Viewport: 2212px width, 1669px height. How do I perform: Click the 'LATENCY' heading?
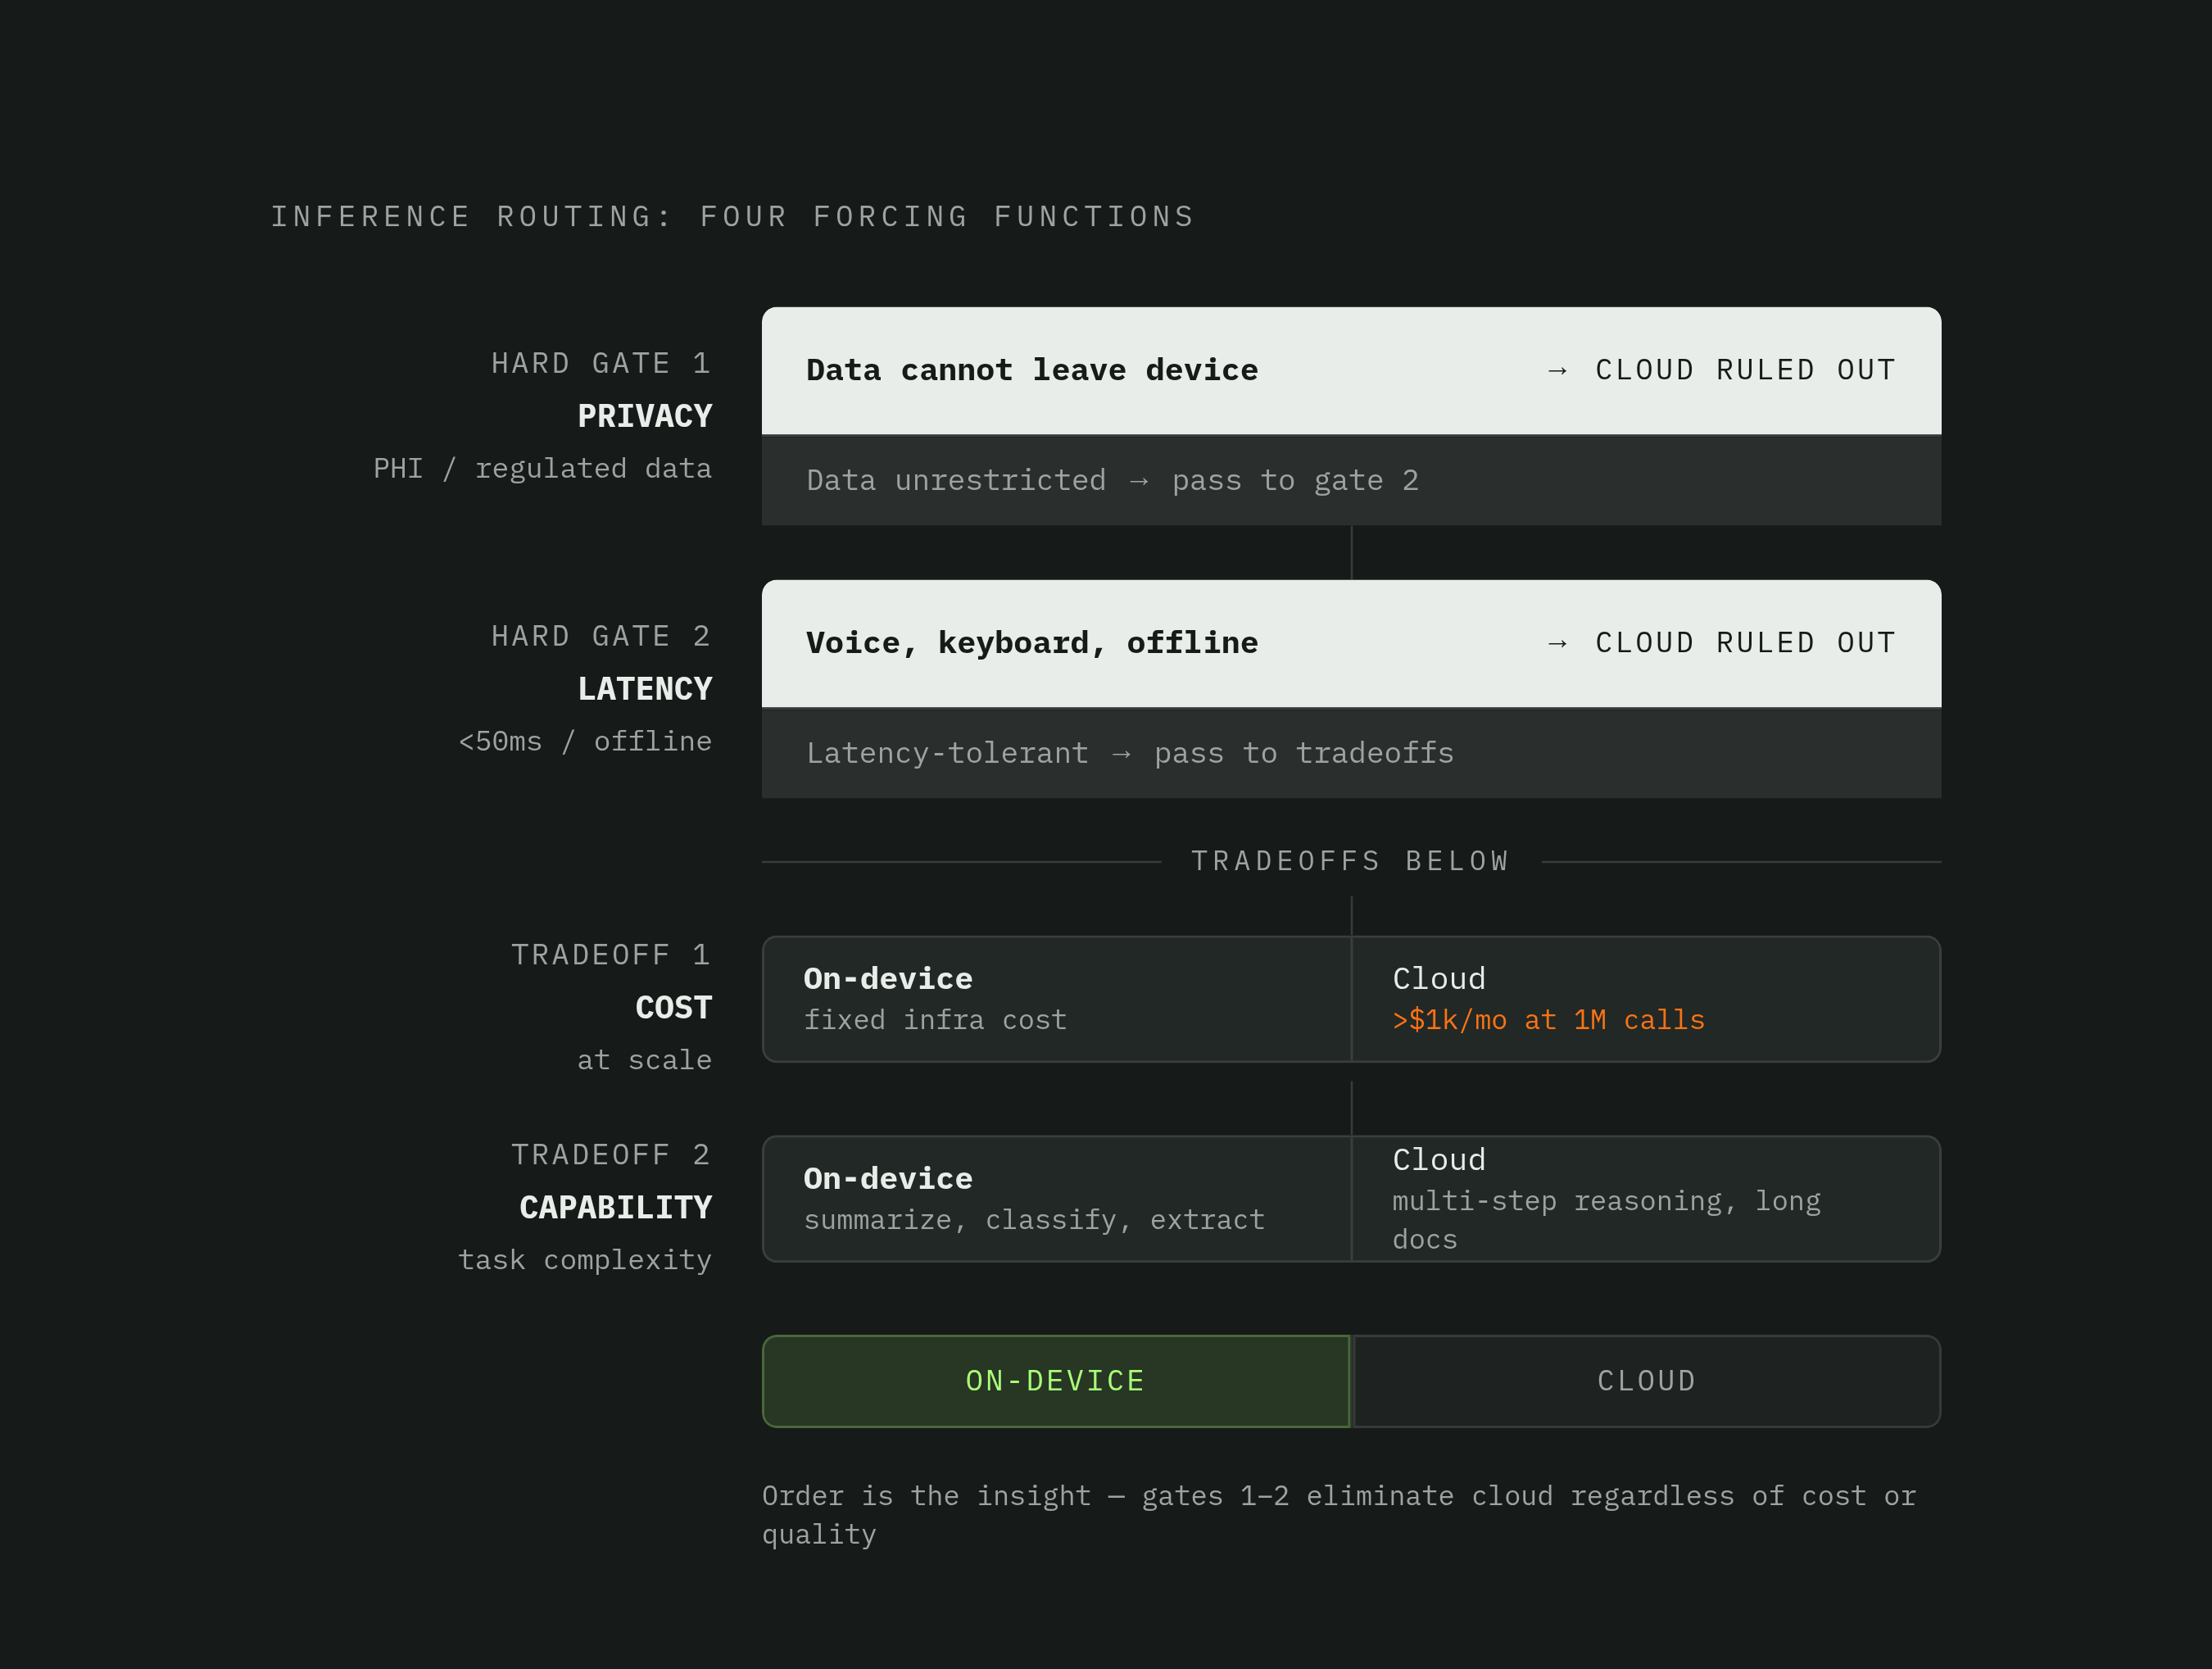(645, 689)
